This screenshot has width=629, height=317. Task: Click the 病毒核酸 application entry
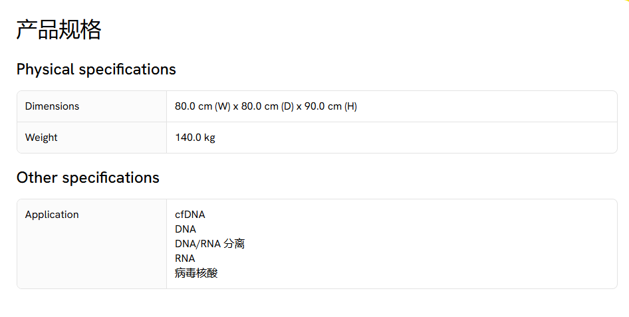[x=196, y=273]
